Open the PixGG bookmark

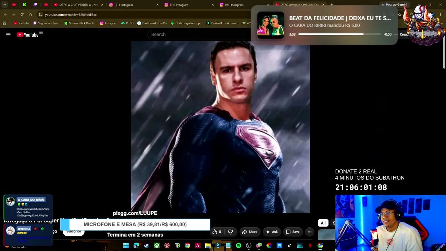[127, 23]
